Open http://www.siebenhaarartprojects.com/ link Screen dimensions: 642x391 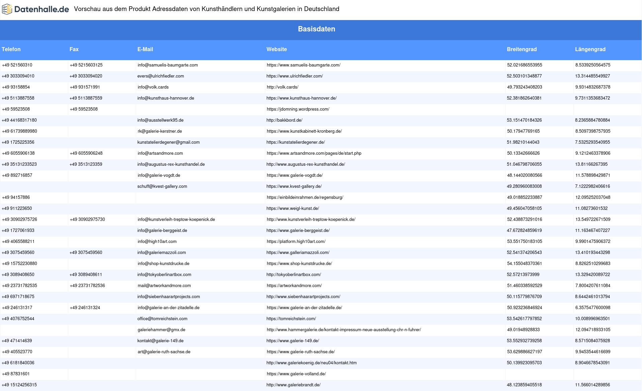[x=303, y=297]
